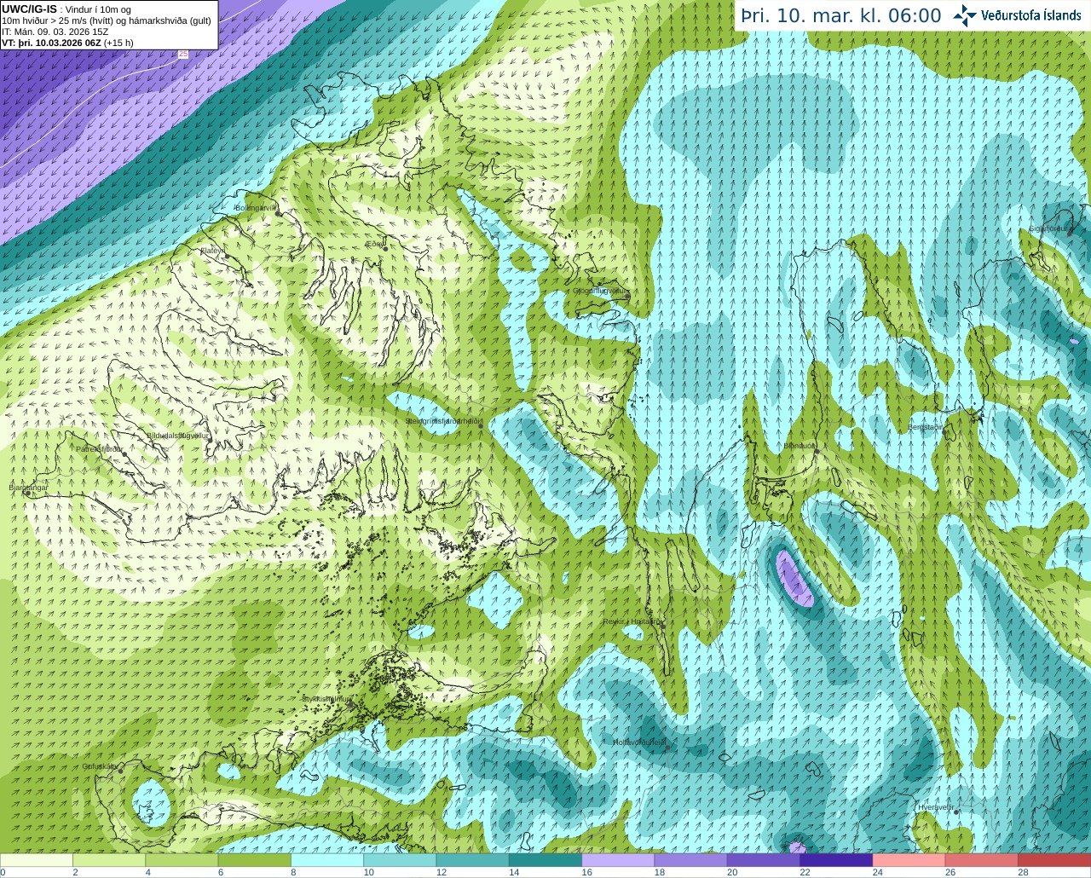Click the Holtavörðuheiði station label

pos(639,742)
